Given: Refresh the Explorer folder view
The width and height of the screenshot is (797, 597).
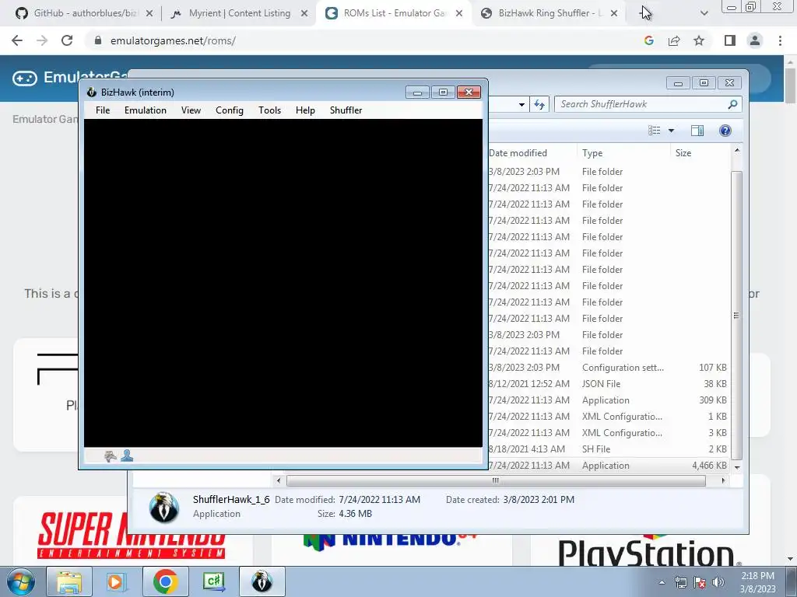Looking at the screenshot, I should pyautogui.click(x=539, y=105).
